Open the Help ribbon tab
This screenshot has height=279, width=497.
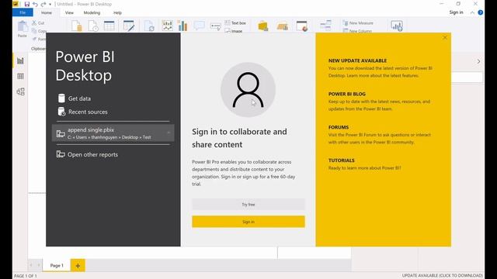117,12
